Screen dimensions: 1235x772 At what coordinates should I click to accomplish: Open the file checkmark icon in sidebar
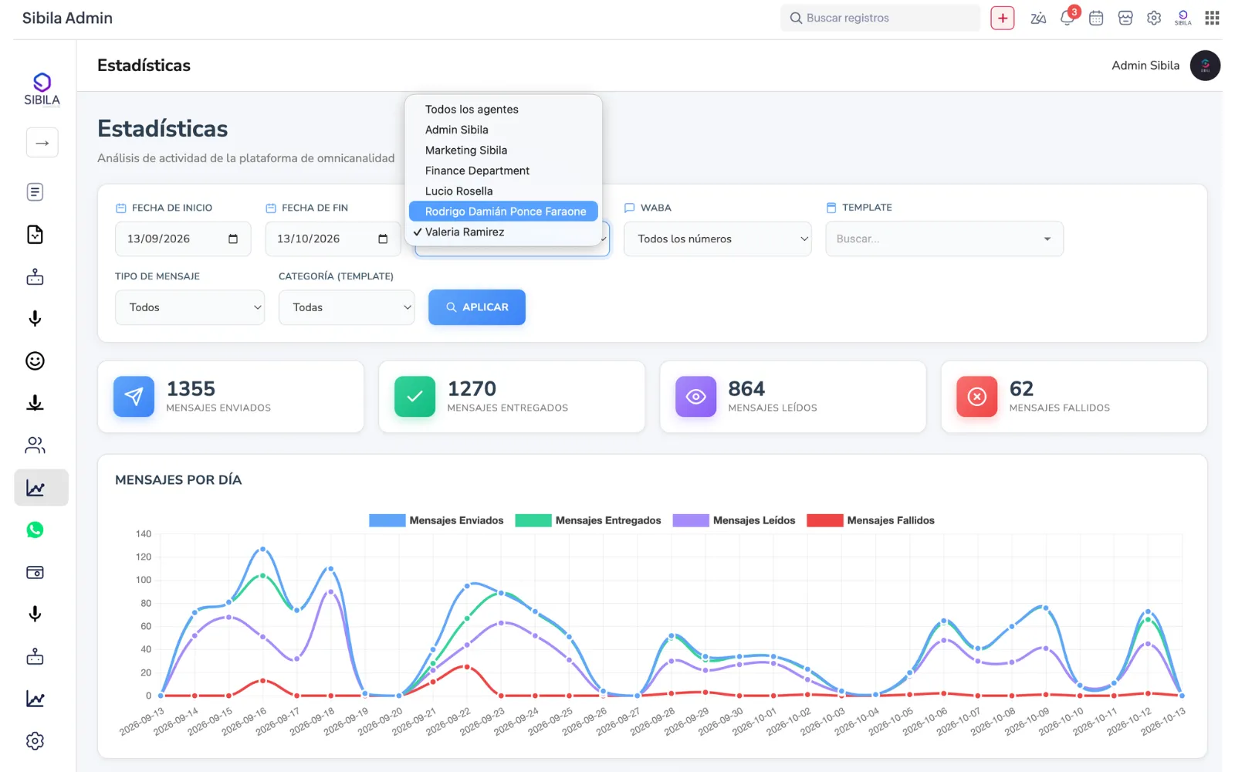pos(35,235)
